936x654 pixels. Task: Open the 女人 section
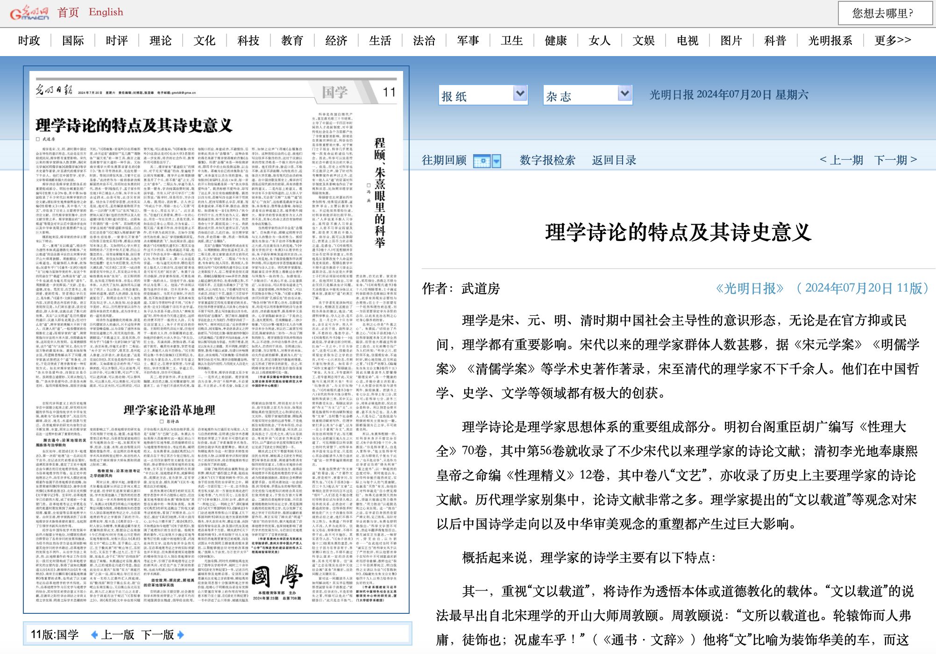tap(600, 41)
